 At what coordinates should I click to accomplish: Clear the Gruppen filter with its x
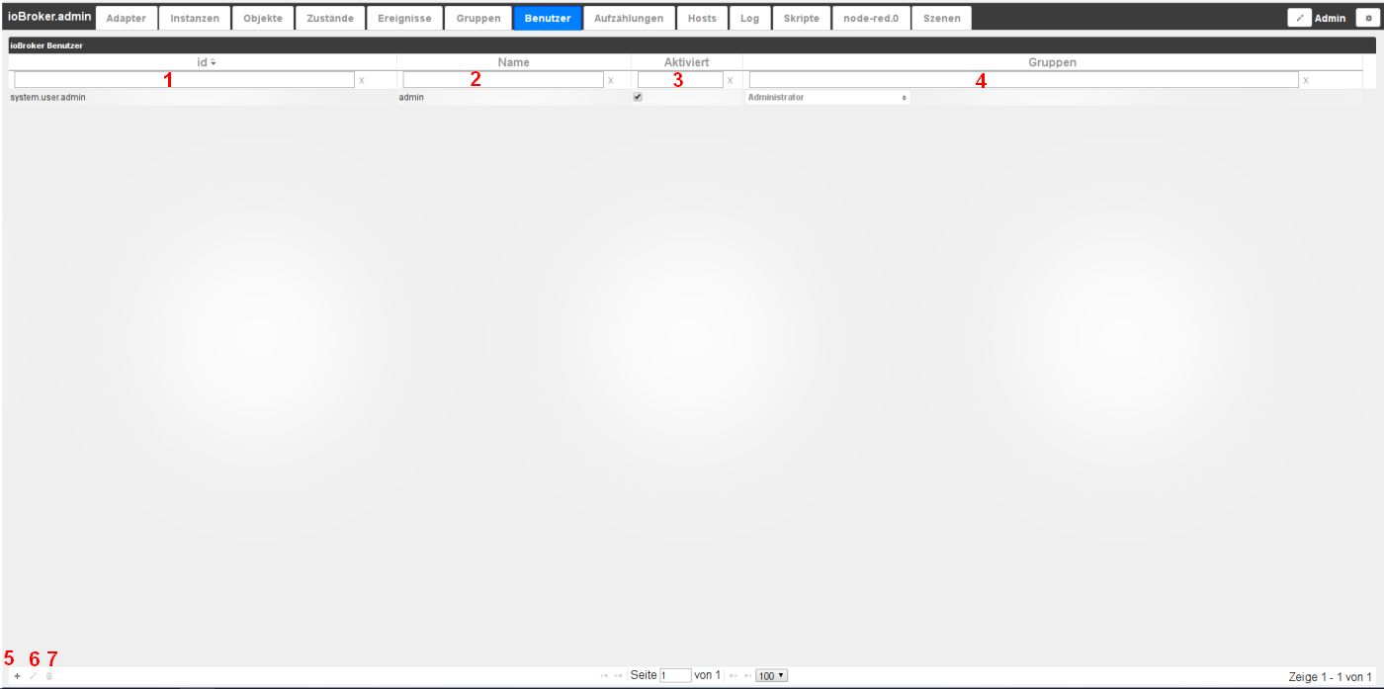(x=1306, y=80)
